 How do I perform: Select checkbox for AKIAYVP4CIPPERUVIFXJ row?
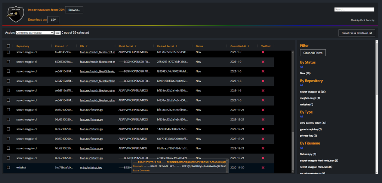pos(8,148)
